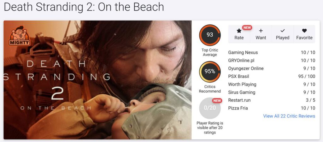Image resolution: width=323 pixels, height=142 pixels.
Task: Mark as Played using the checkmark icon
Action: (283, 31)
